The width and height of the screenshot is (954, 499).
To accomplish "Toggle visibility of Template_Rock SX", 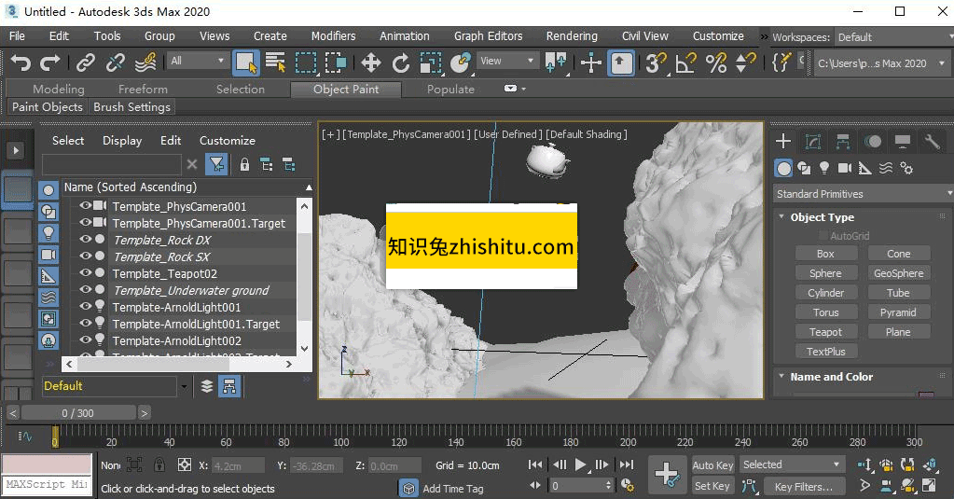I will 85,256.
